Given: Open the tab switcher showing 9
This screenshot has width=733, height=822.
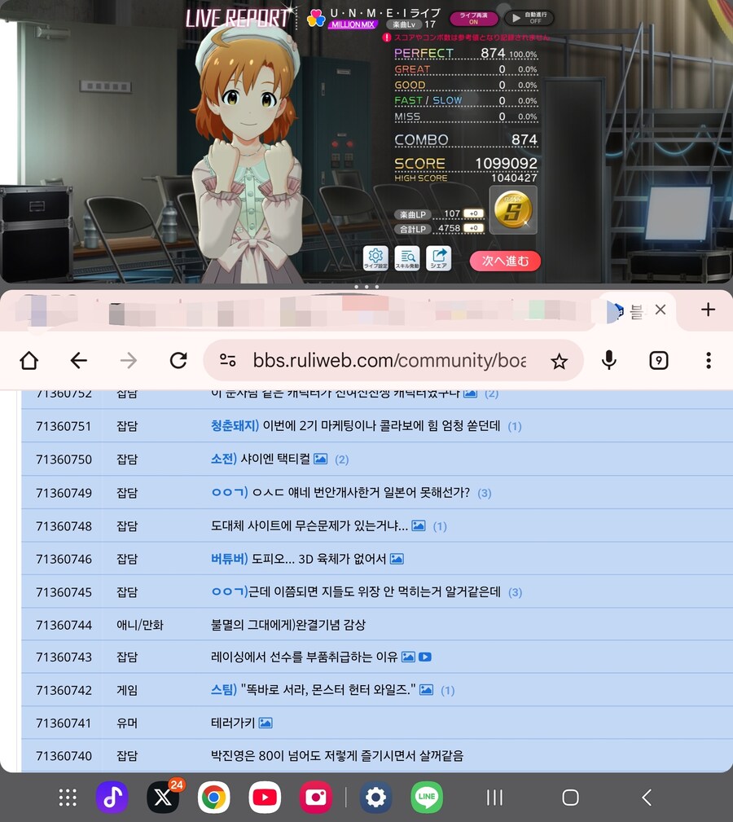Looking at the screenshot, I should (659, 360).
